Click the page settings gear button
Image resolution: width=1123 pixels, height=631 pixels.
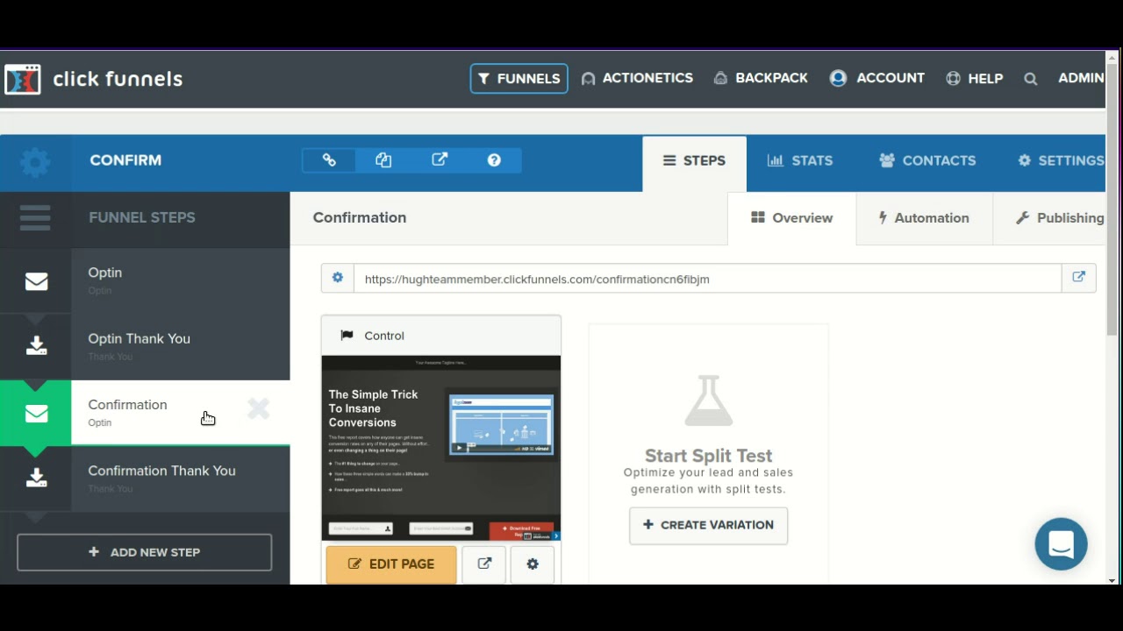point(533,564)
